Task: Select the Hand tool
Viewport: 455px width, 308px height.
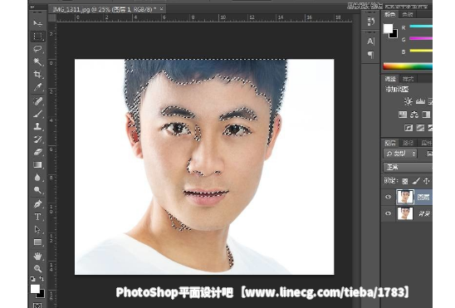Action: click(37, 256)
